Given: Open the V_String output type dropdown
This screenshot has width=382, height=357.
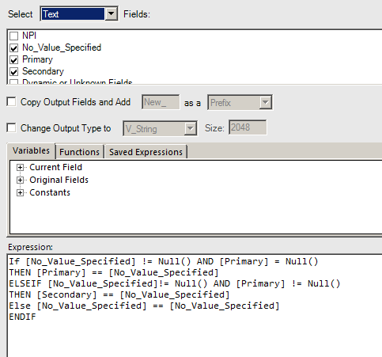Looking at the screenshot, I should click(160, 128).
